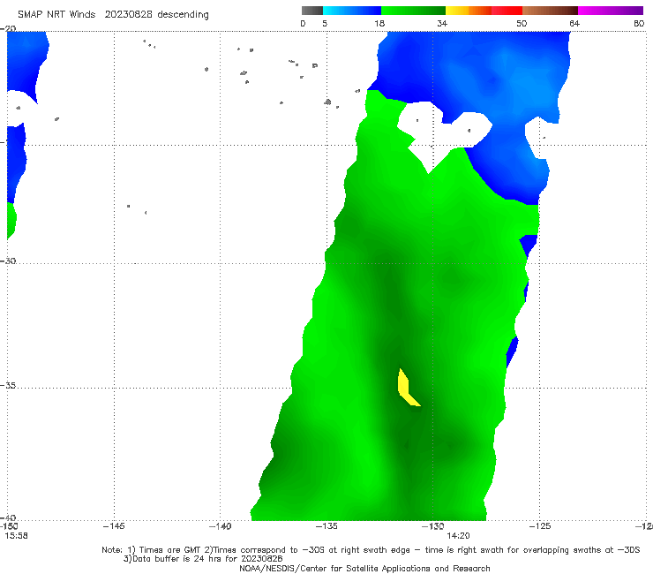The width and height of the screenshot is (653, 574).
Task: Click the note line starting 'Note: 1) Times are GMT'
Action: 371,550
